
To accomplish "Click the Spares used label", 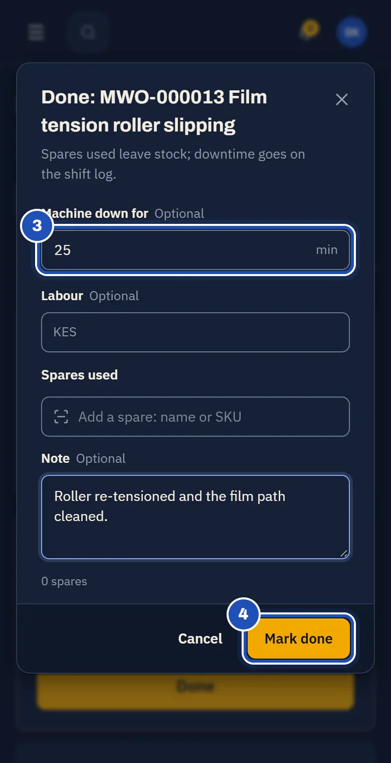I will [79, 375].
